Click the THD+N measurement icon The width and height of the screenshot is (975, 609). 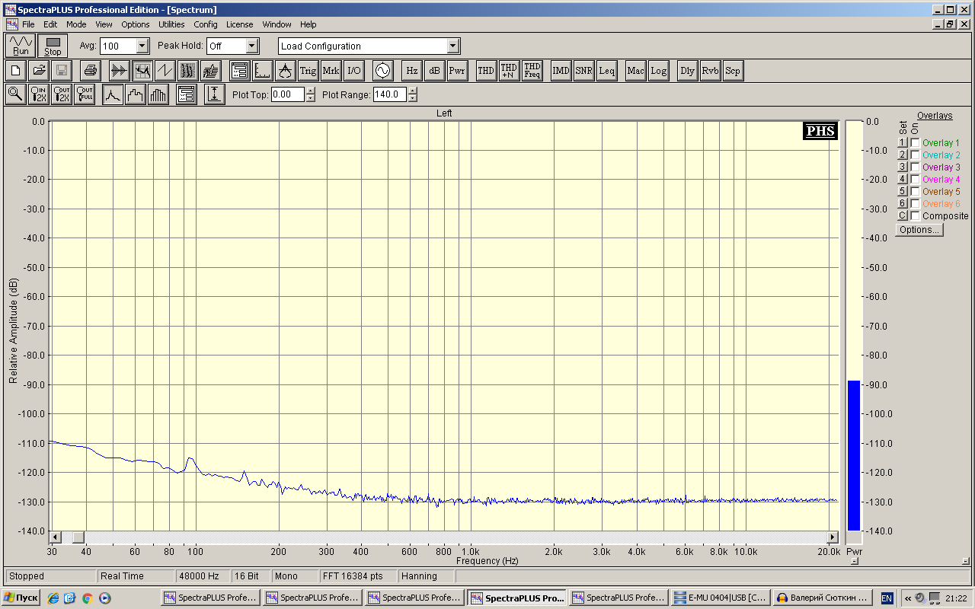(x=509, y=71)
